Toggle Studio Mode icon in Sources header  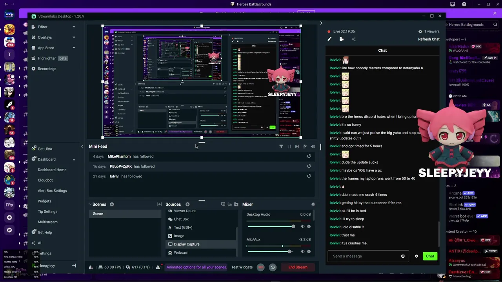pos(223,204)
